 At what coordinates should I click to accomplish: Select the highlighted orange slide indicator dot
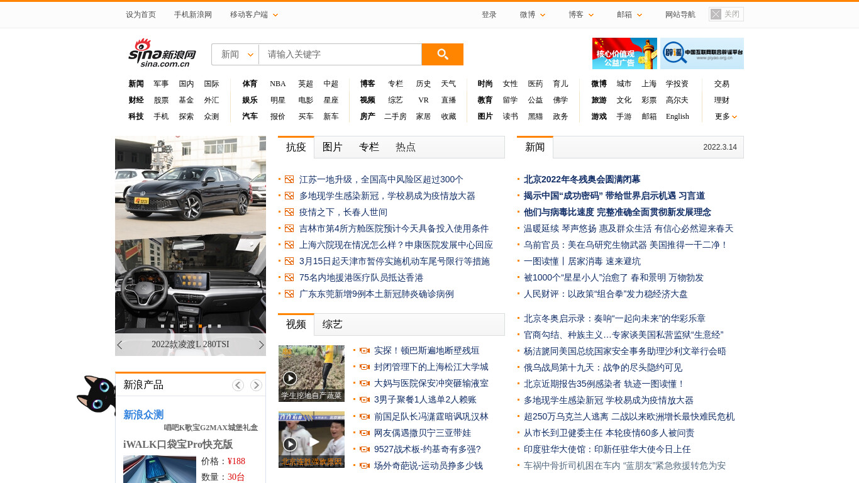point(200,326)
